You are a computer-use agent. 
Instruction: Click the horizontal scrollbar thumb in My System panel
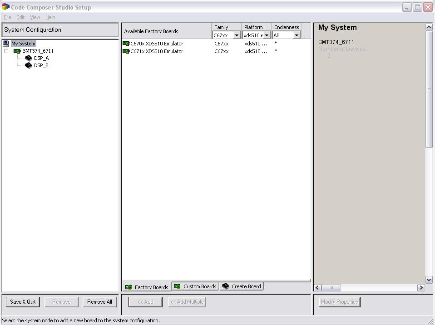(x=331, y=288)
